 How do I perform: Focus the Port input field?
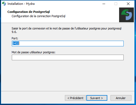pos(68,43)
